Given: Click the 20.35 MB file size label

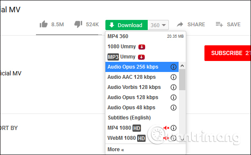Looking at the screenshot, I should (x=175, y=36).
